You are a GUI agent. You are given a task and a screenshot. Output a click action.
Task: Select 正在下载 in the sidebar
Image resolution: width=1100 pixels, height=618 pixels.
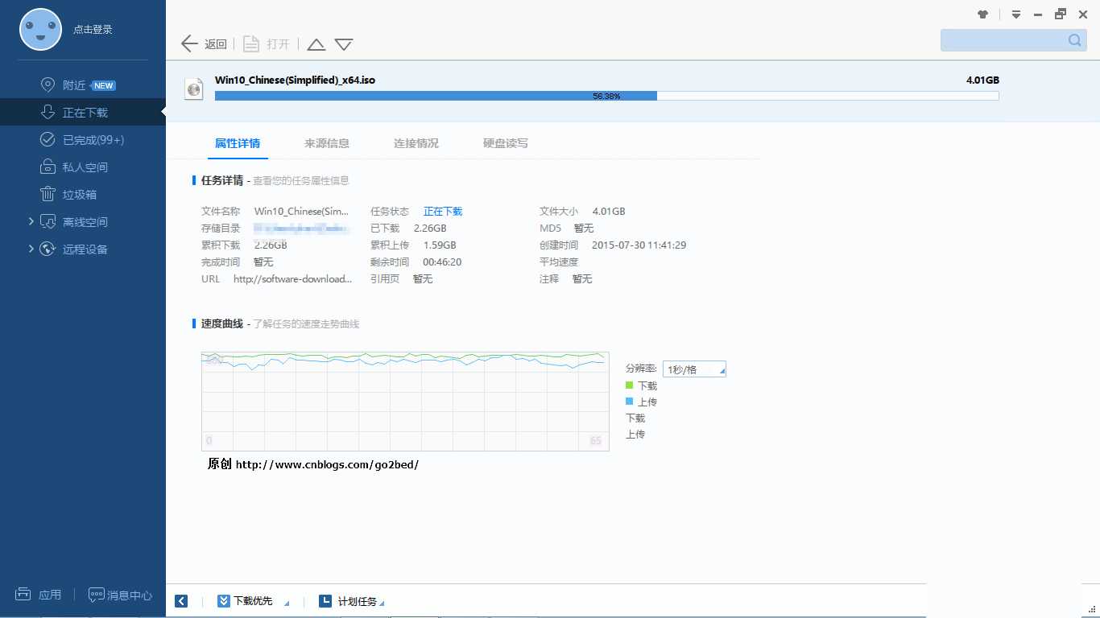tap(85, 113)
